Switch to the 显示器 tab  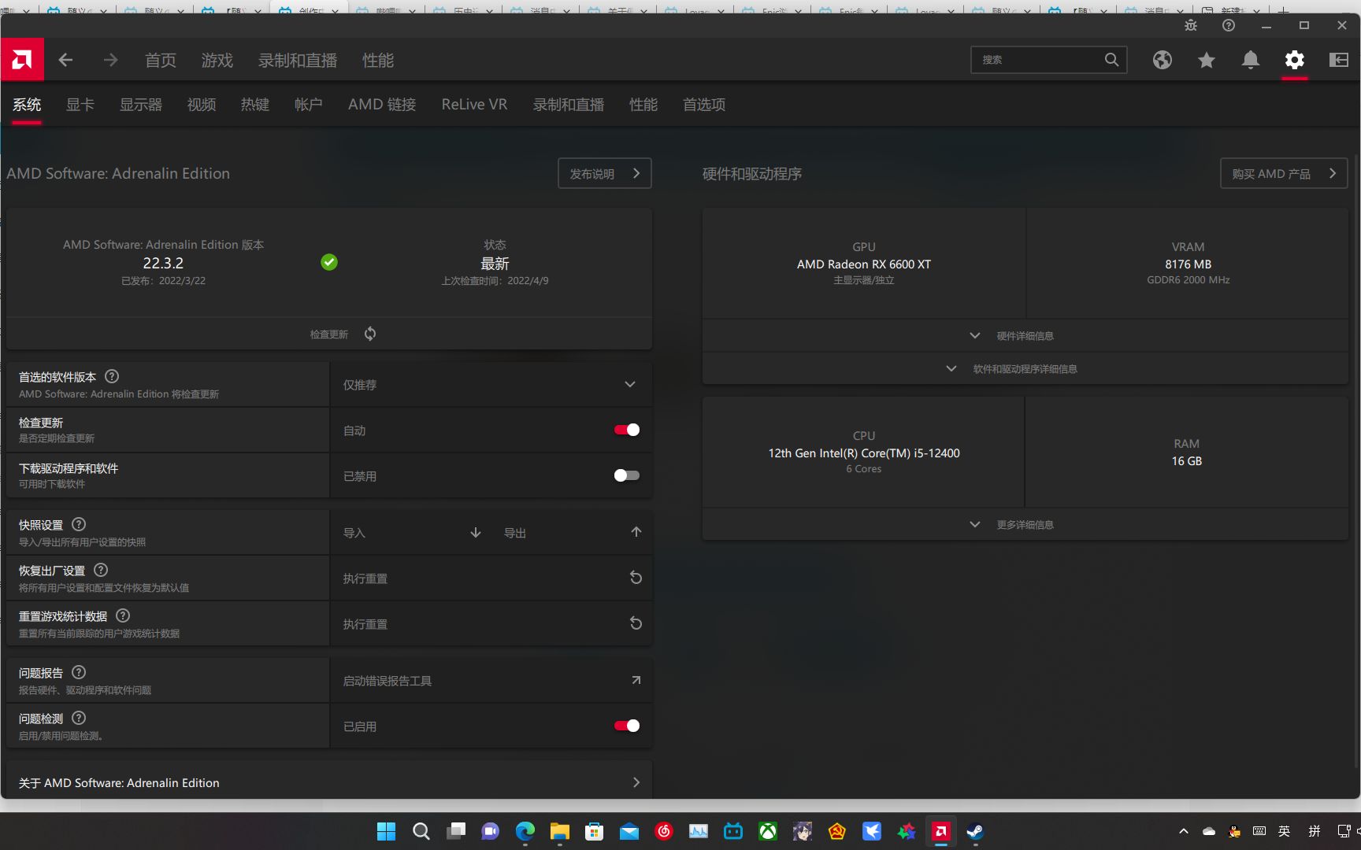click(141, 105)
